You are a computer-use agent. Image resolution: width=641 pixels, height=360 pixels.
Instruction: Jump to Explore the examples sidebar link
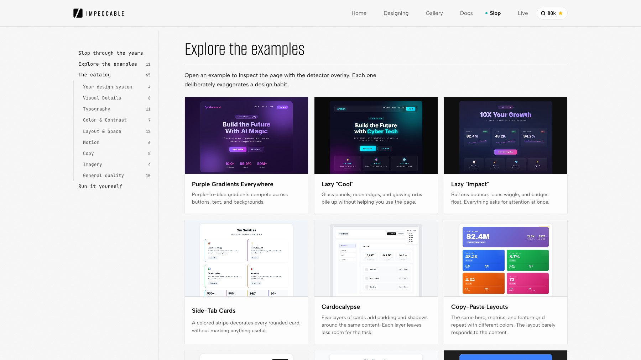click(x=114, y=64)
